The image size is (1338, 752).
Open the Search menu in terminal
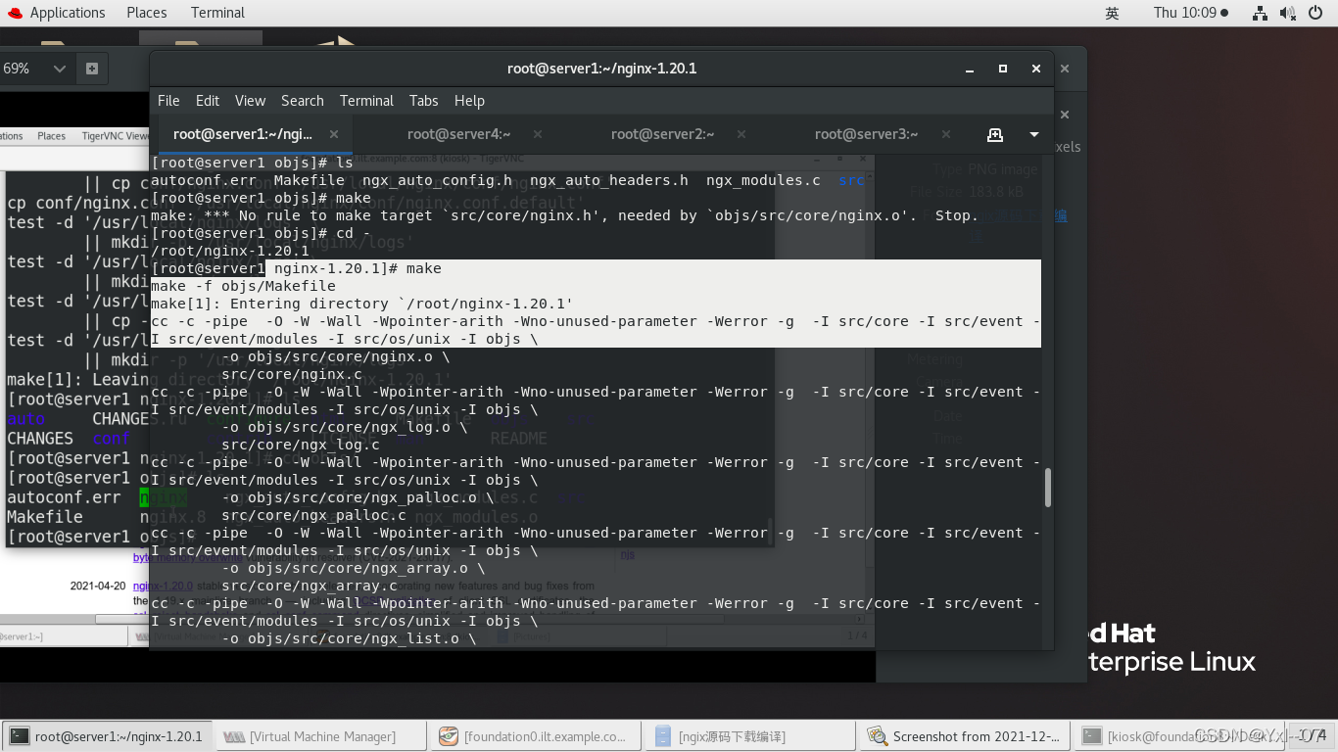tap(303, 101)
